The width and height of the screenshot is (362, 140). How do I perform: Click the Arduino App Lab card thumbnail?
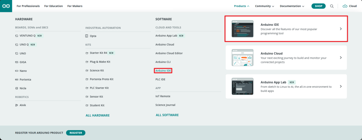(x=243, y=86)
